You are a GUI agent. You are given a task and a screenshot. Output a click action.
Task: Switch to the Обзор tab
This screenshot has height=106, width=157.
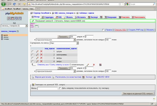pyautogui.click(x=35, y=17)
